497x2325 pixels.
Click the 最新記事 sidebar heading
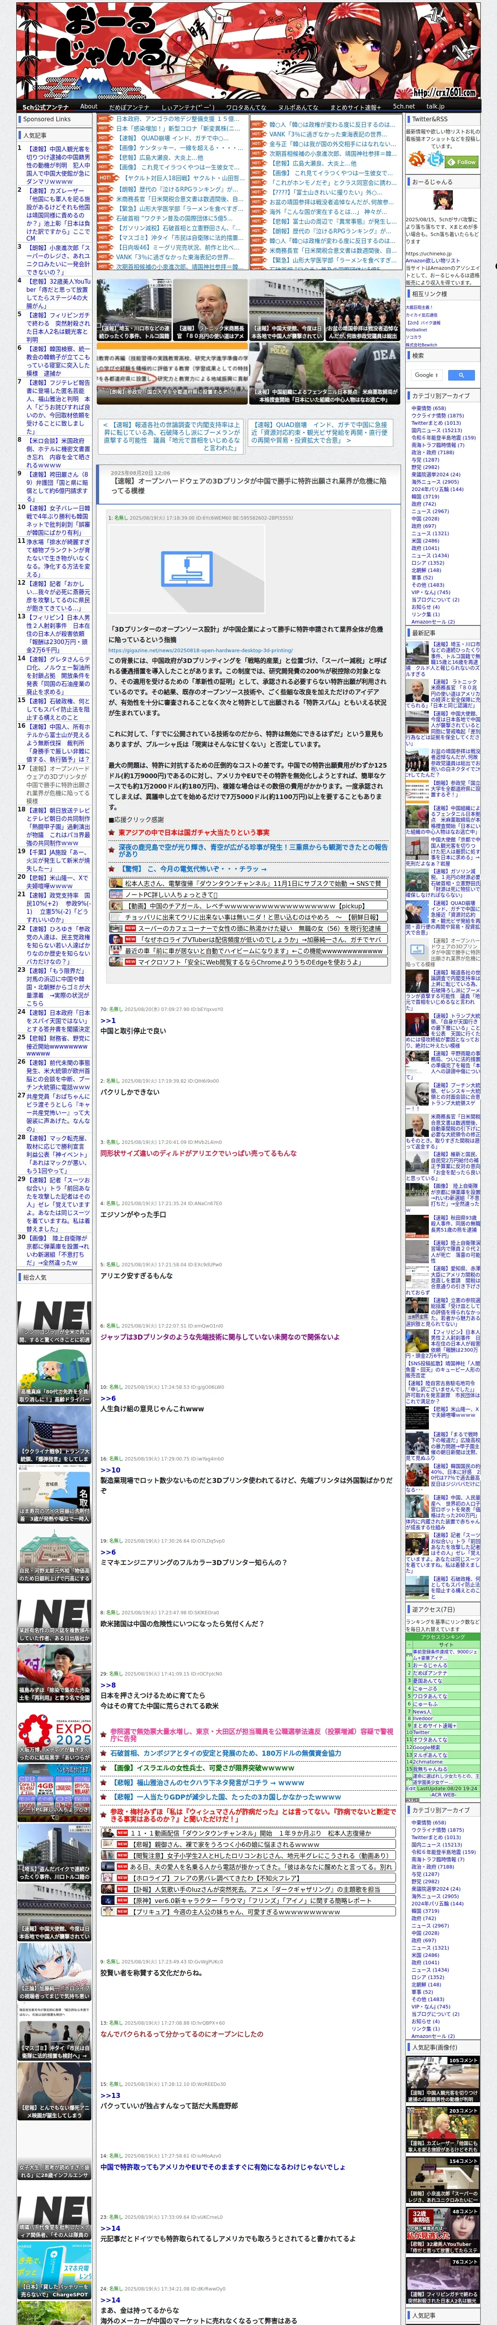pyautogui.click(x=424, y=633)
